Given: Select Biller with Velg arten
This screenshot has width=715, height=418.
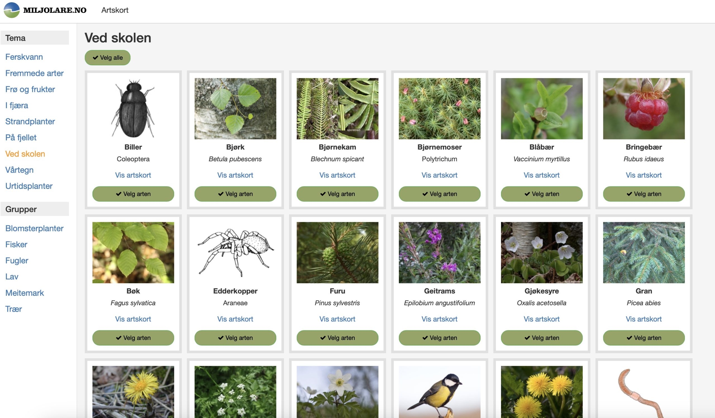Looking at the screenshot, I should pyautogui.click(x=133, y=194).
